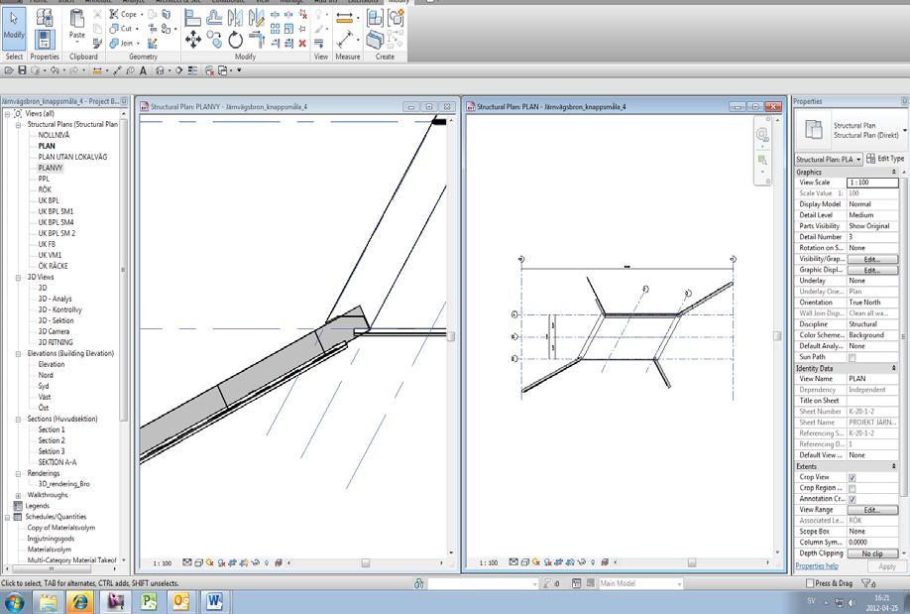Collapse the Elevations (Building Elevation) node
The height and width of the screenshot is (614, 910).
[18, 353]
